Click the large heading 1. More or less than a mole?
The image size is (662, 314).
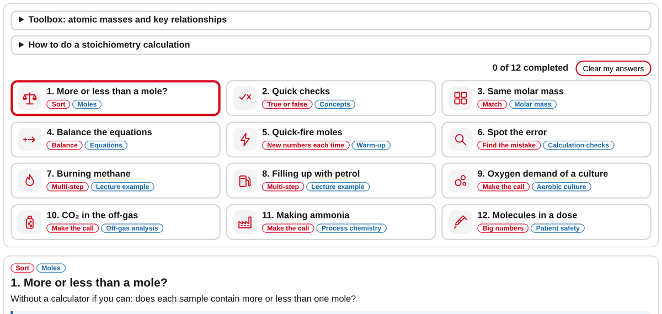tap(89, 283)
